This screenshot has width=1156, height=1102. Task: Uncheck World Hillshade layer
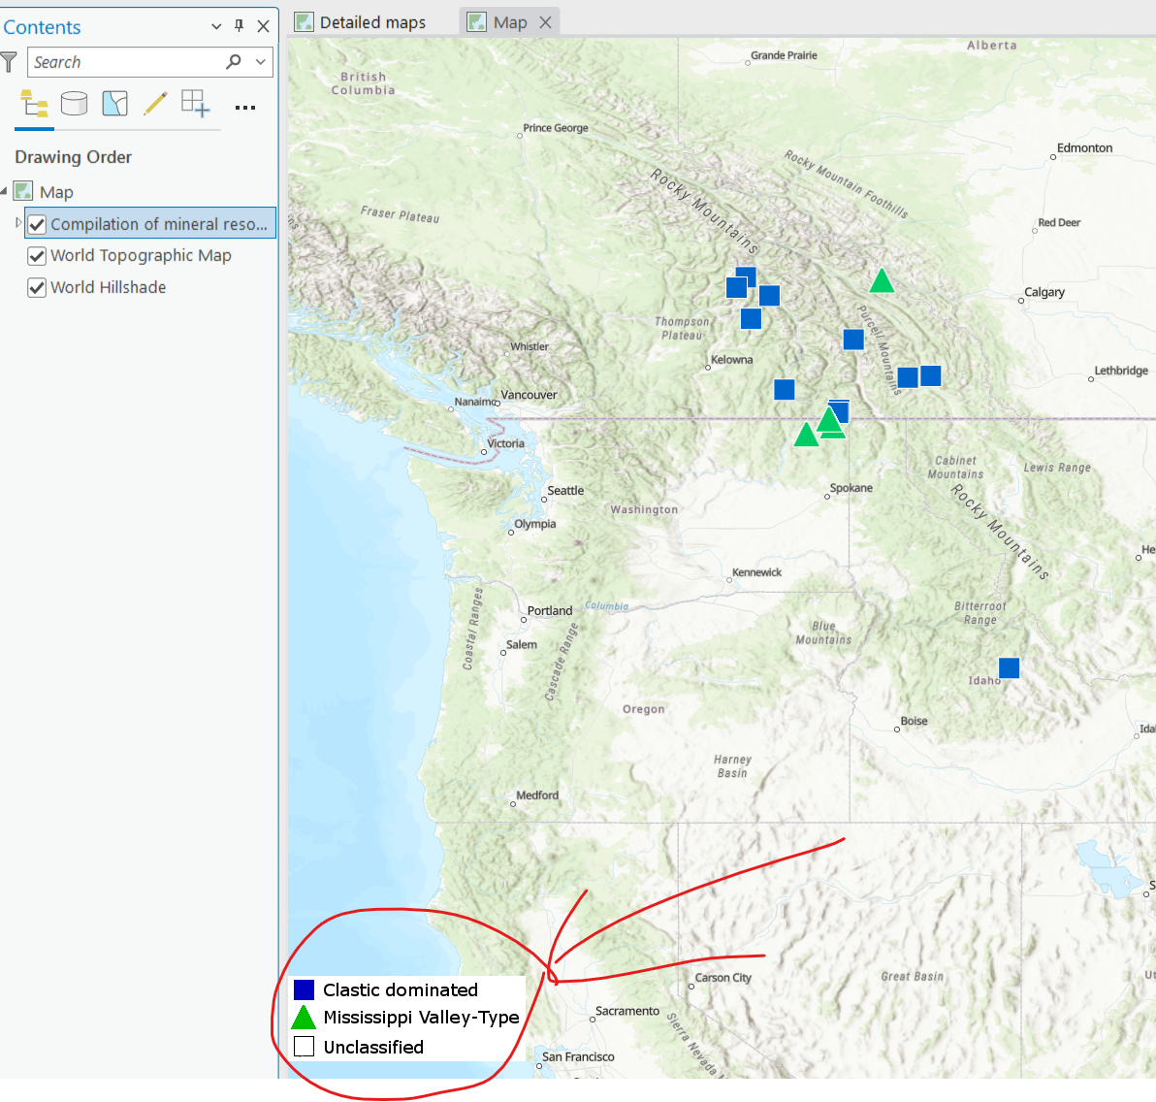[x=37, y=288]
